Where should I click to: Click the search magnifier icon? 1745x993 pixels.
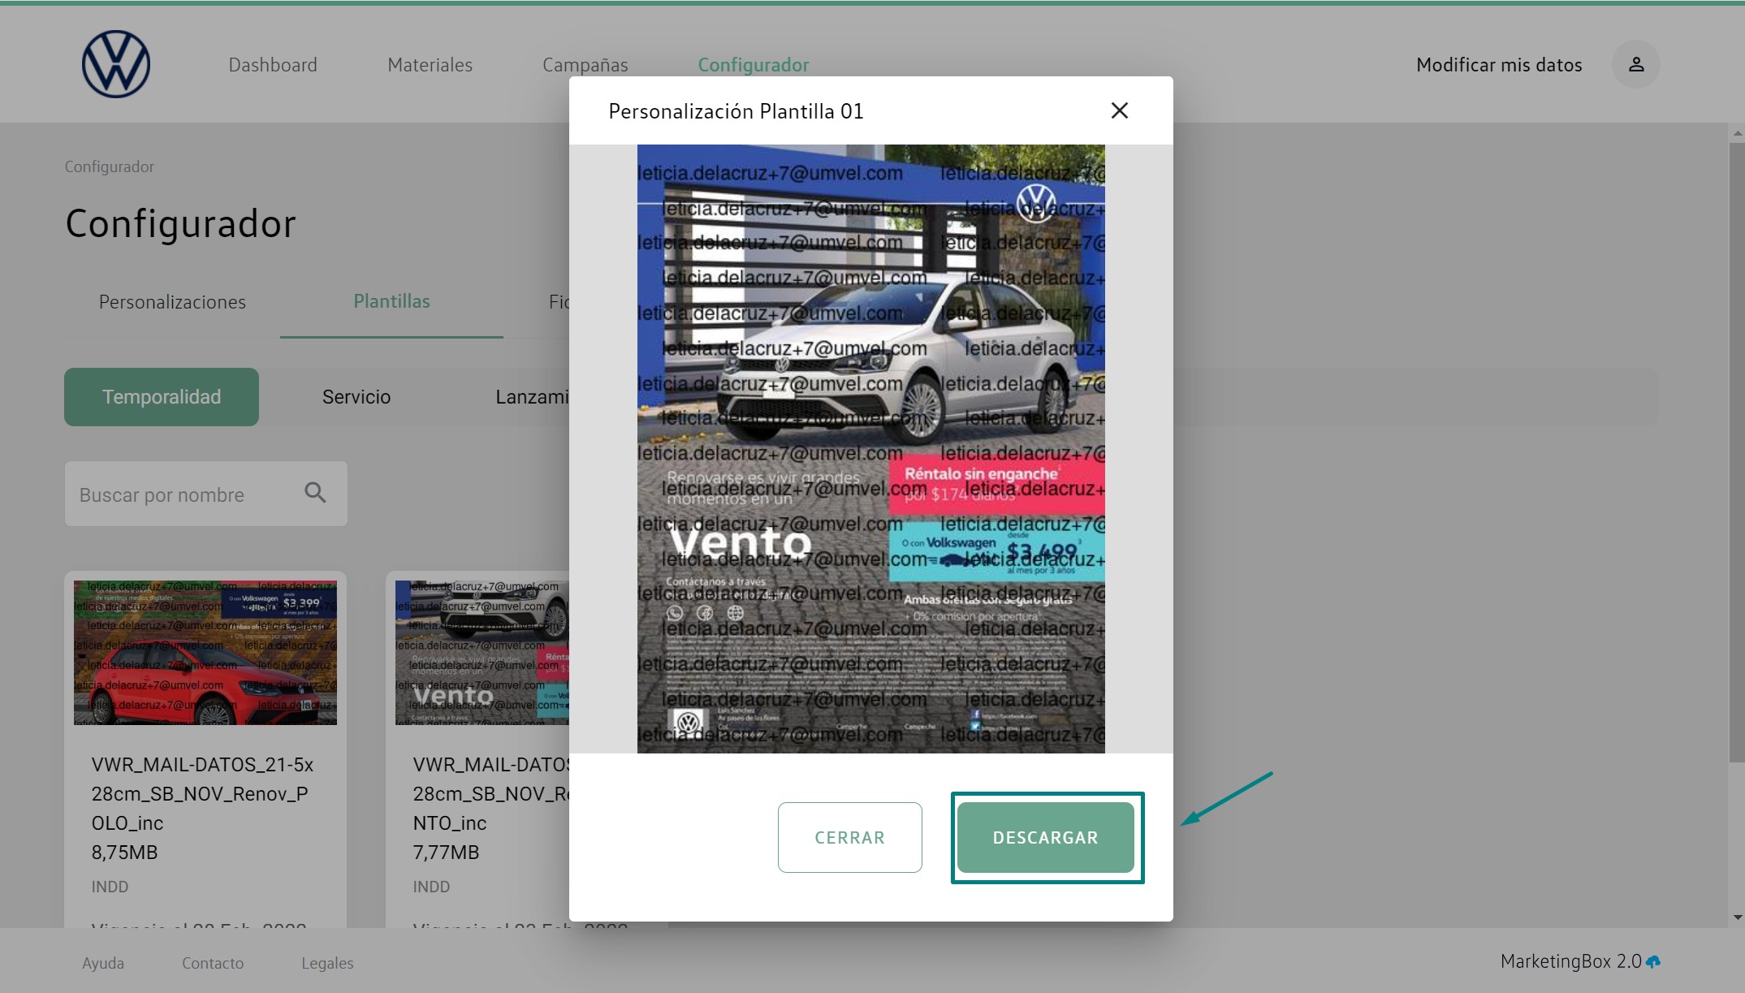pyautogui.click(x=315, y=493)
